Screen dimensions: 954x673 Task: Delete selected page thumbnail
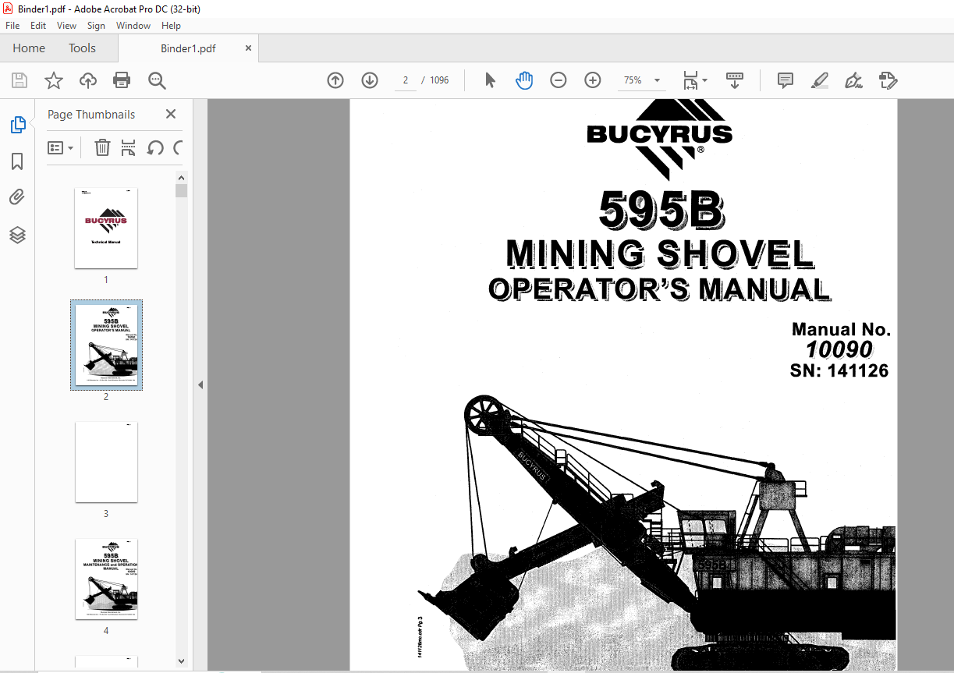[102, 147]
